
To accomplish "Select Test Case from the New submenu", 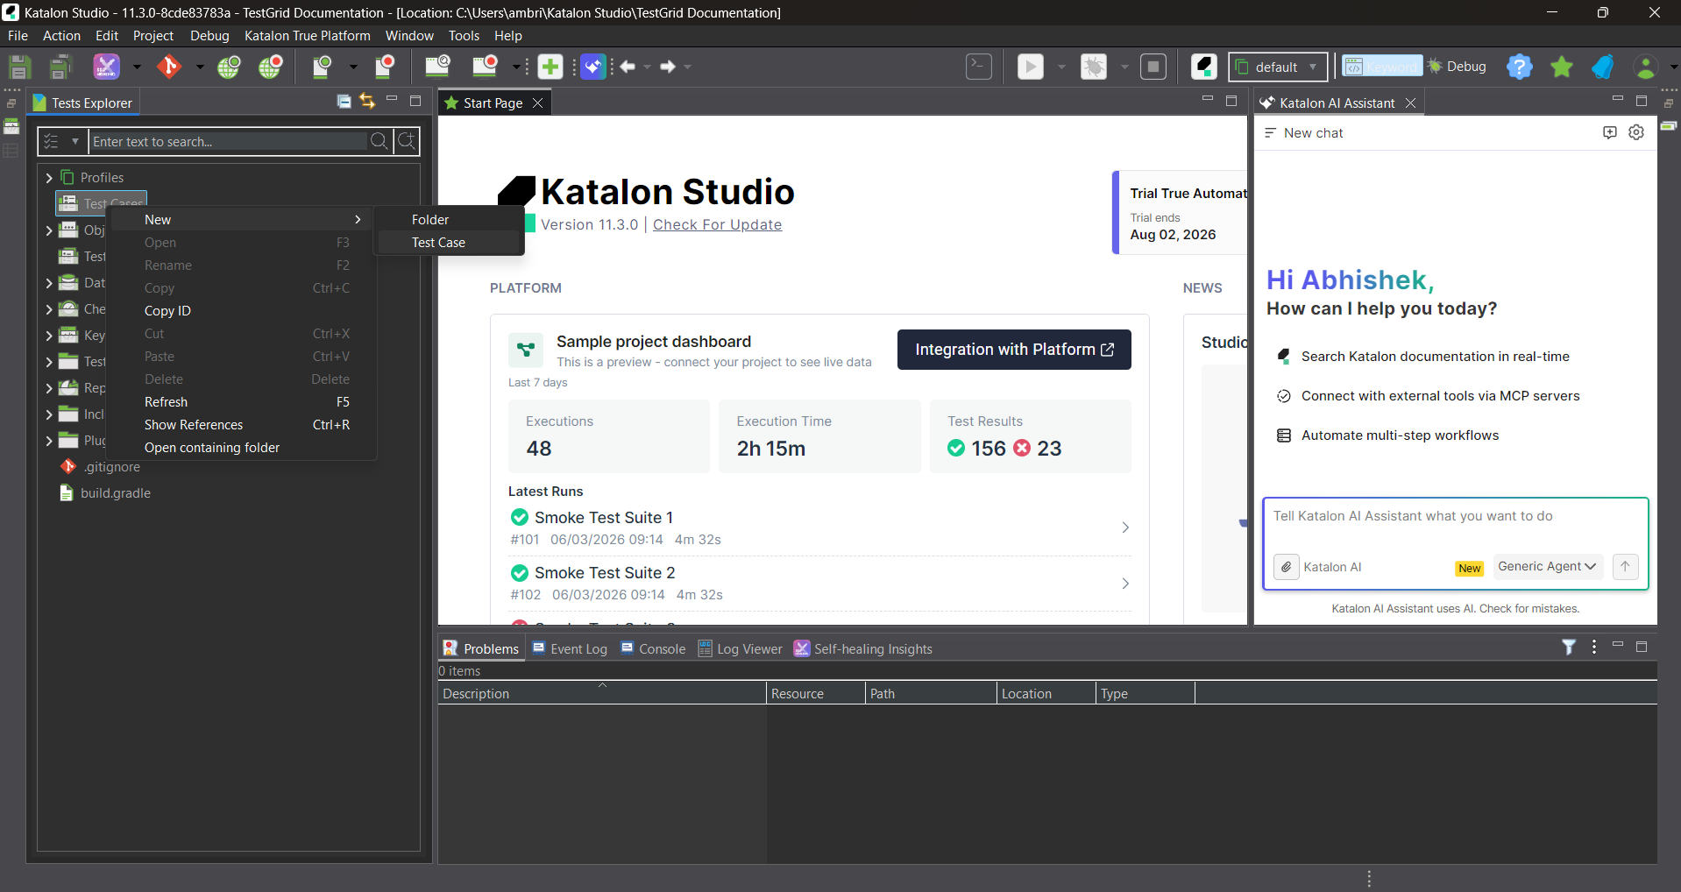I will (450, 243).
